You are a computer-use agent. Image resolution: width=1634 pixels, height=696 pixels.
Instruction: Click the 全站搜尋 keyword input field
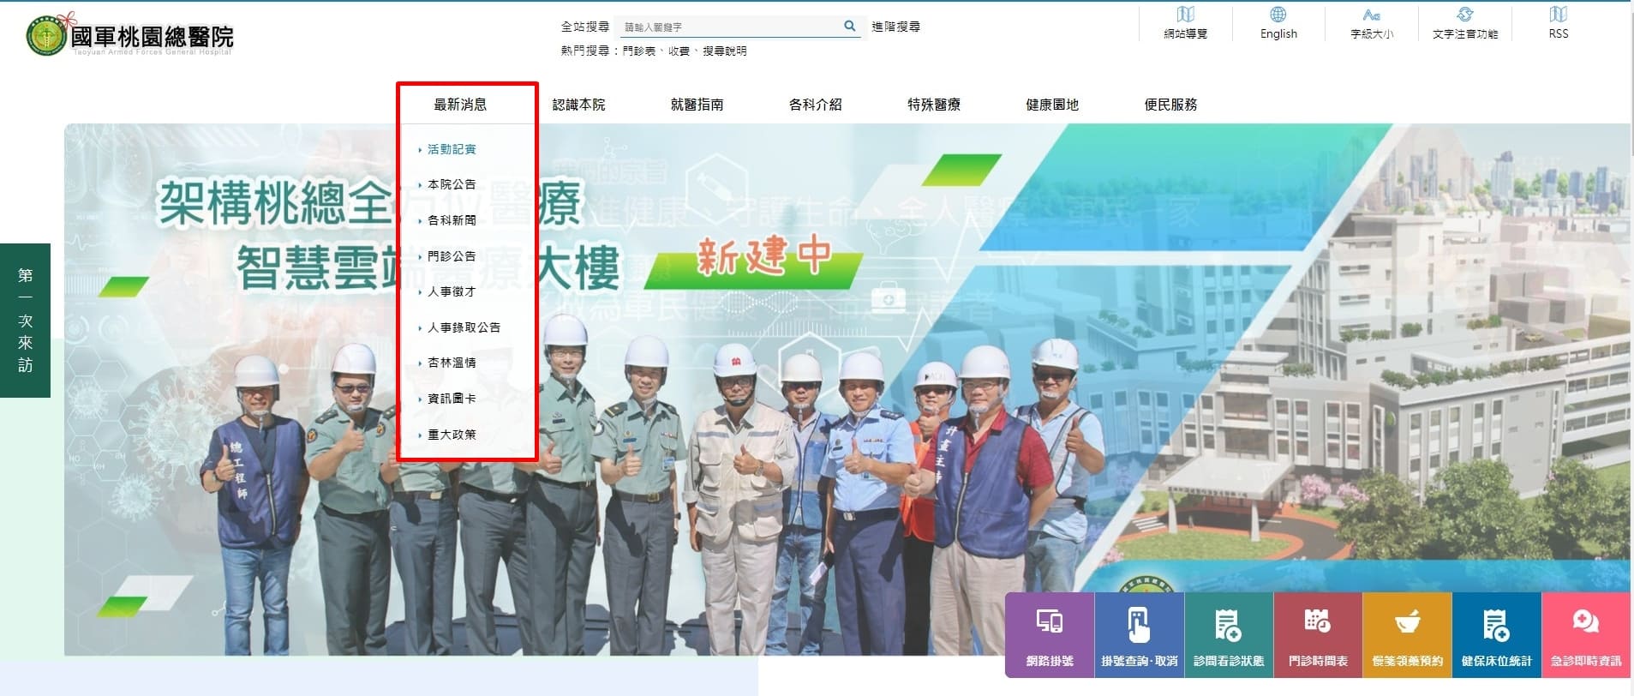point(728,27)
